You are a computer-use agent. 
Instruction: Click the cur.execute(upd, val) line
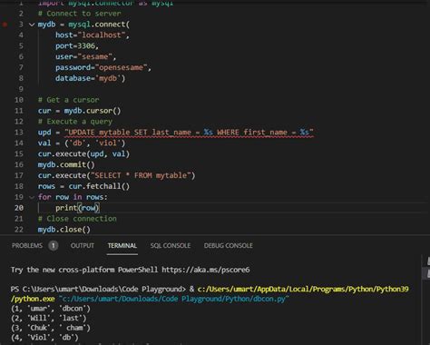click(x=83, y=154)
